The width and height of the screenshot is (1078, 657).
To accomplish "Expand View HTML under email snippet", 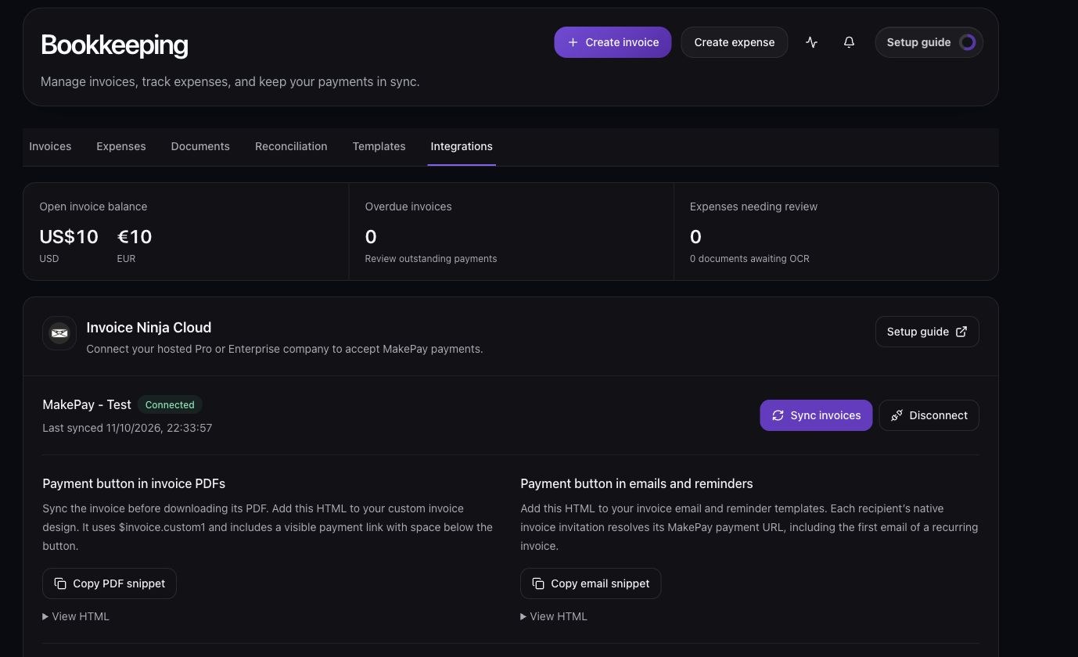I will (x=554, y=616).
